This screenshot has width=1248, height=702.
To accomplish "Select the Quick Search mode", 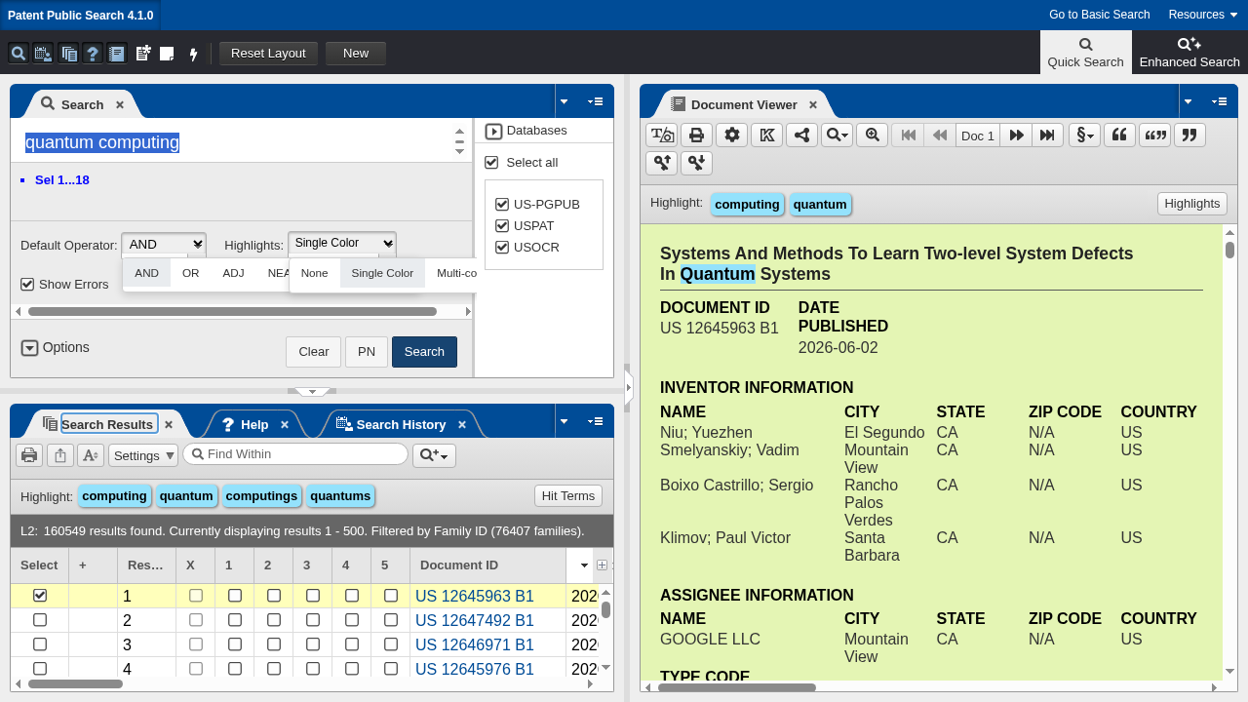I will 1085,53.
